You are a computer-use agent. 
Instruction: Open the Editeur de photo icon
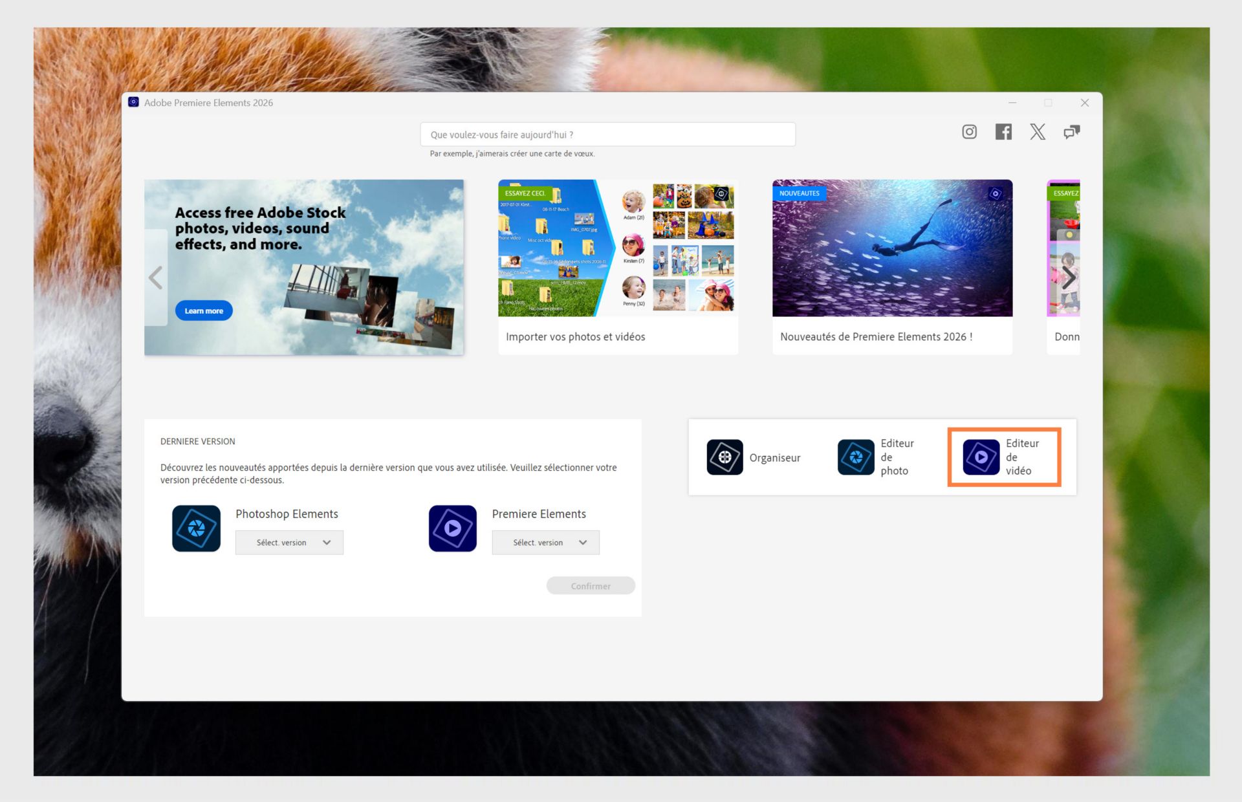(x=856, y=457)
